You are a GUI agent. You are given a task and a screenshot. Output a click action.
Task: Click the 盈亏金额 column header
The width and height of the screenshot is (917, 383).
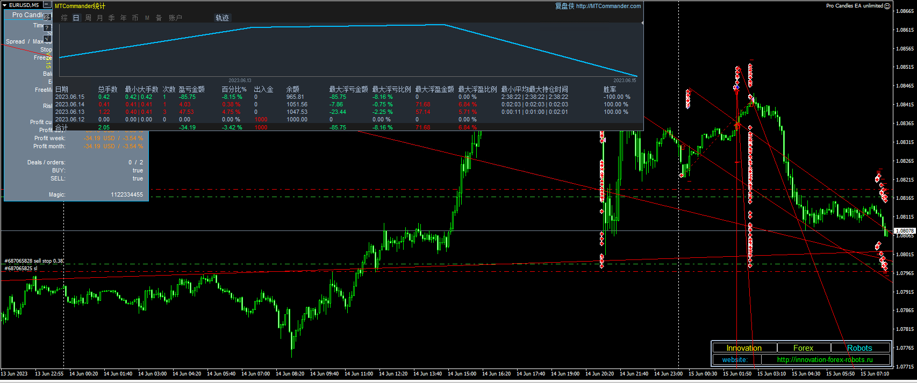click(192, 89)
